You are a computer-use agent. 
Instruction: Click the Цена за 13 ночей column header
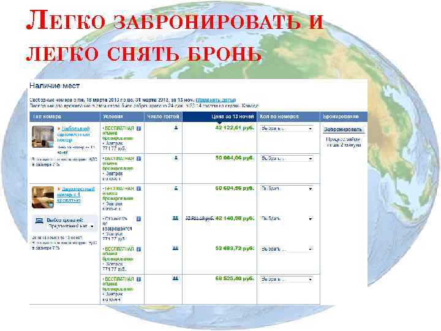pos(220,116)
